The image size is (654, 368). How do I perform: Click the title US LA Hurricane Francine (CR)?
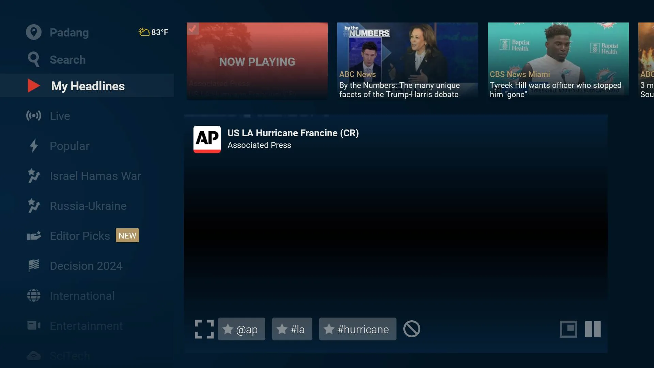293,133
